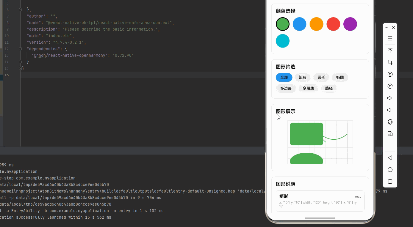
Task: Filter shapes by 多边形
Action: 286,88
